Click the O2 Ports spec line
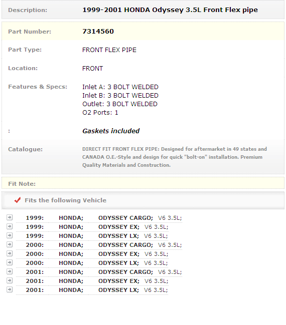Screen dimensions: 286x325 click(100, 113)
